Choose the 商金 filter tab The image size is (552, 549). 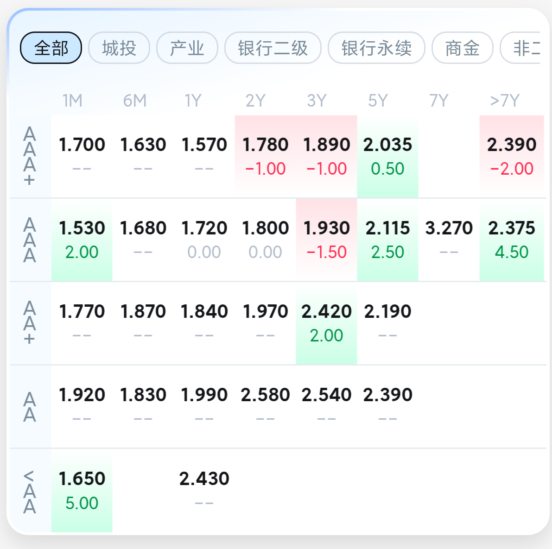click(462, 48)
